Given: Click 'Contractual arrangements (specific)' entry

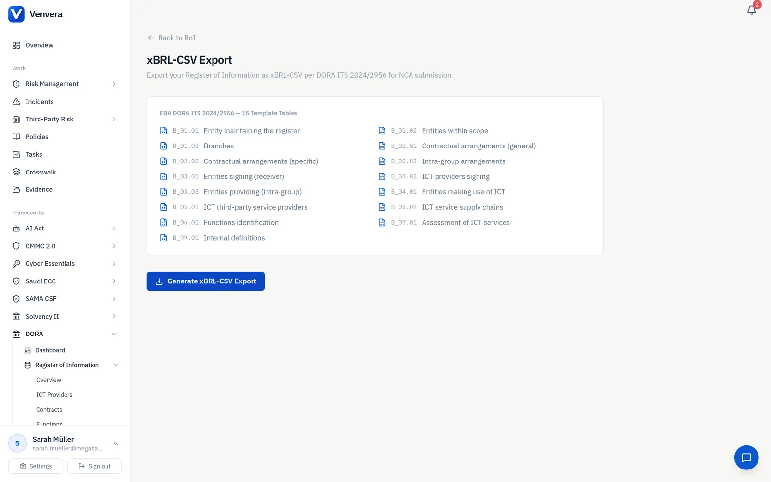Looking at the screenshot, I should [x=261, y=161].
